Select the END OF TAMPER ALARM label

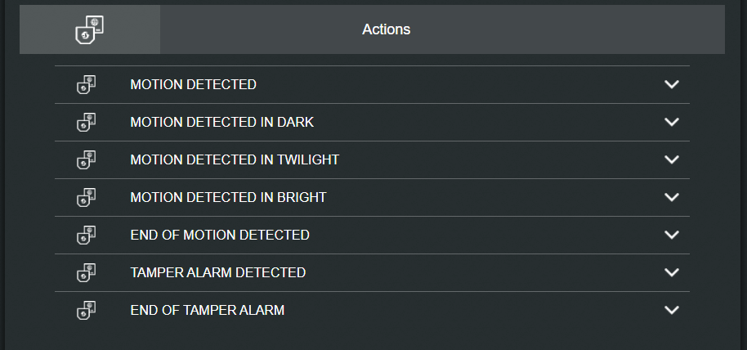(x=207, y=310)
